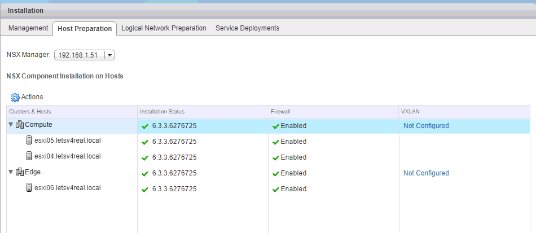Viewport: 536px width, 233px height.
Task: Click Not Configured link for Edge
Action: coord(426,173)
